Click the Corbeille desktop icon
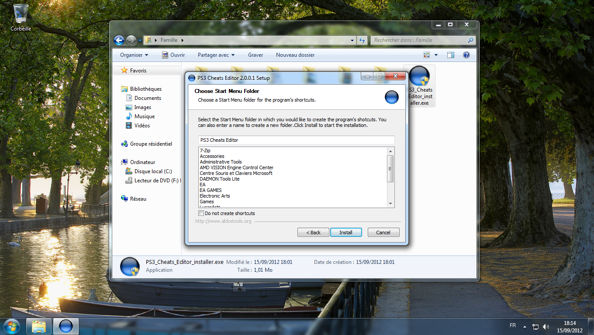The height and width of the screenshot is (335, 594). (x=21, y=18)
